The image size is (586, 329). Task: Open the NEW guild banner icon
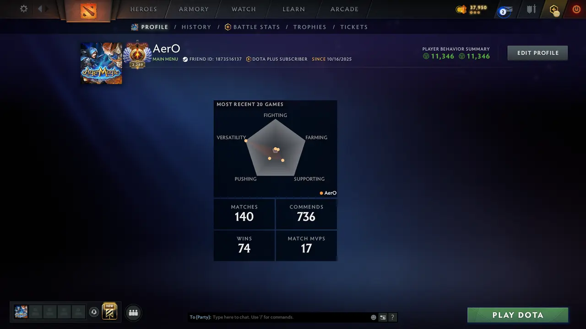(109, 311)
